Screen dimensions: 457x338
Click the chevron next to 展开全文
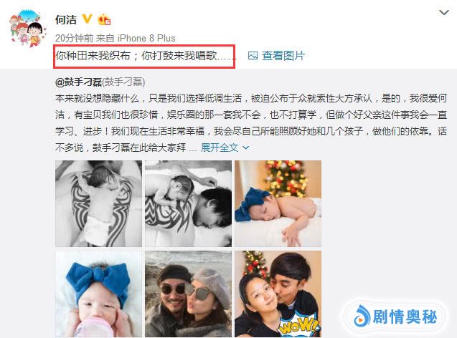click(x=245, y=148)
